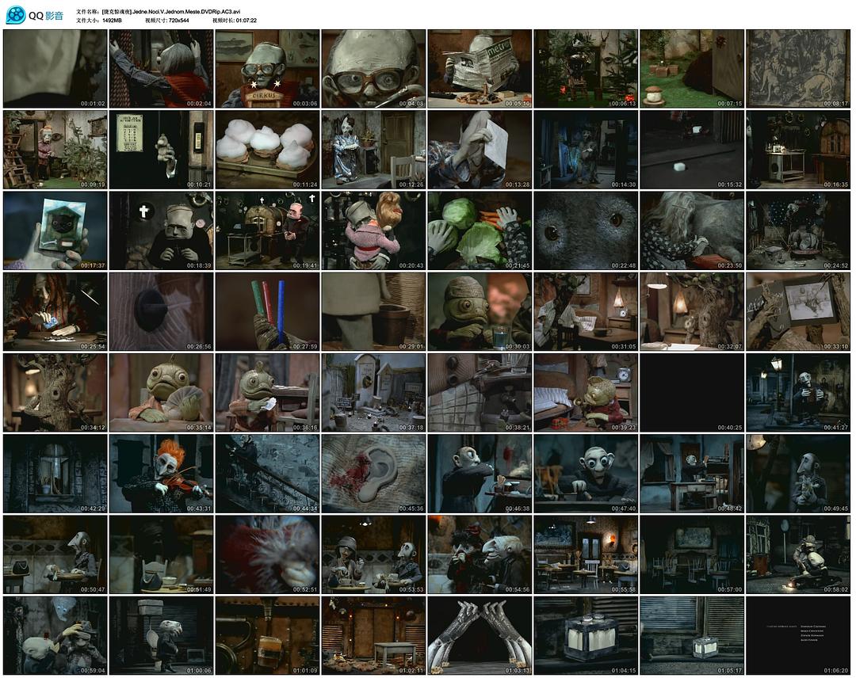Open the 00:11:24 cream pastries thumbnail
Viewport: 856px width, 678px height.
click(x=268, y=150)
